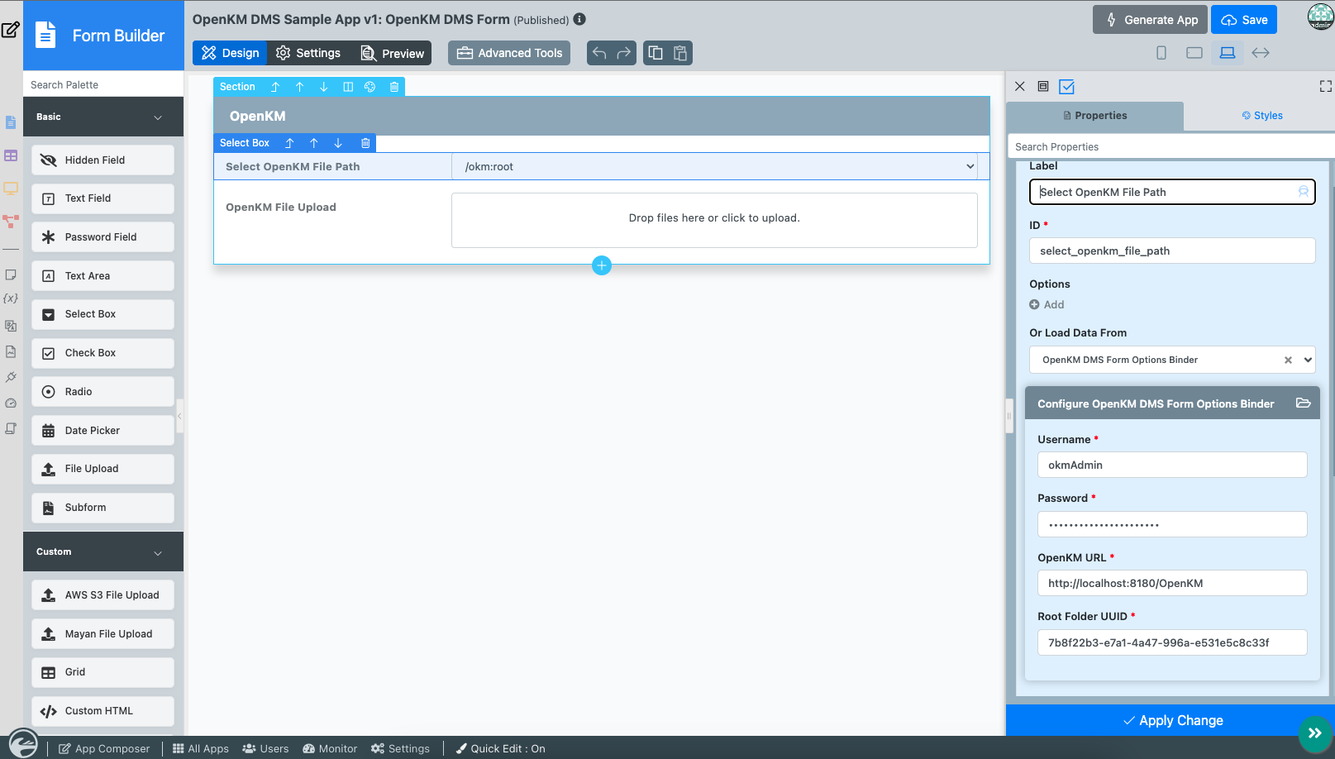Screen dimensions: 1335x759
Task: Switch to tablet device view
Action: pos(1194,53)
